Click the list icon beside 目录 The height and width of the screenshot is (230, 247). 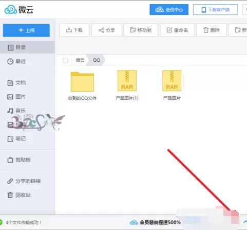(11, 47)
